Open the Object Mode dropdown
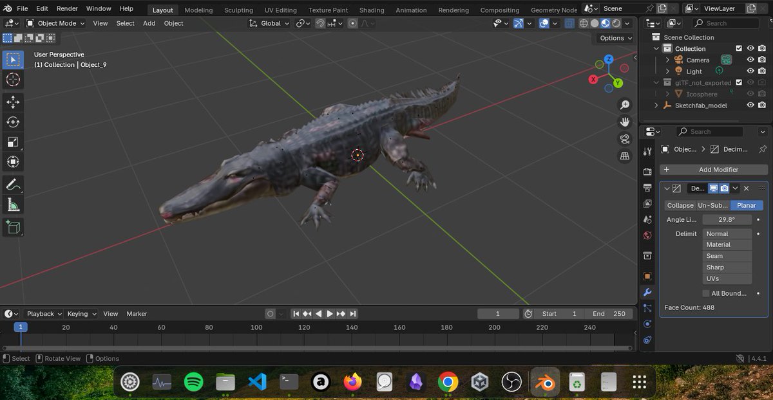This screenshot has height=400, width=773. click(x=55, y=23)
